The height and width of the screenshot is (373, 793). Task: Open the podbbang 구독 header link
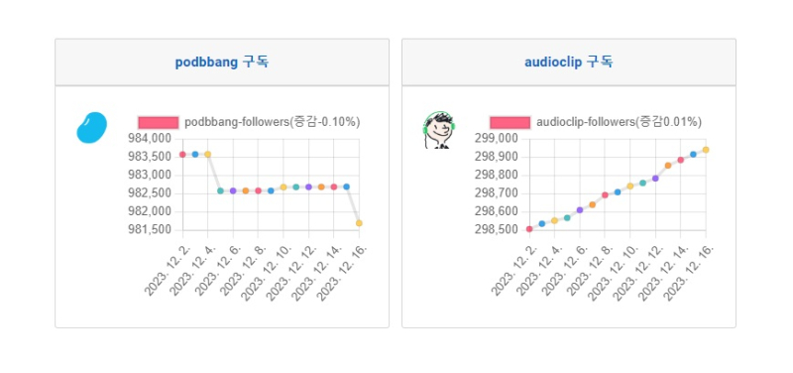pyautogui.click(x=221, y=62)
